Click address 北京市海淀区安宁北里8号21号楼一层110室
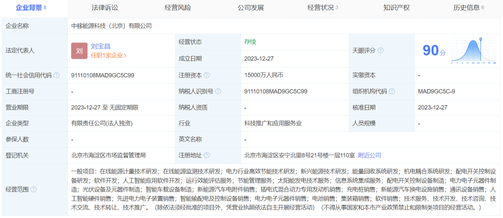 (299, 156)
